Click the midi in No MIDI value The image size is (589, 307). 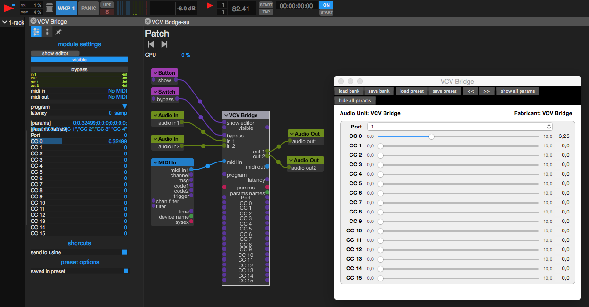pos(118,91)
